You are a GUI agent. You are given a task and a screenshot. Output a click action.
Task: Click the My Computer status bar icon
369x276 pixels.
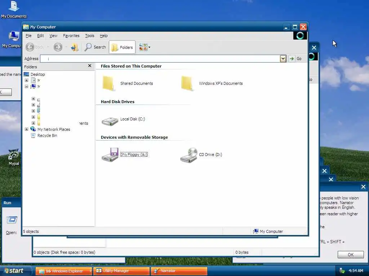pos(255,231)
